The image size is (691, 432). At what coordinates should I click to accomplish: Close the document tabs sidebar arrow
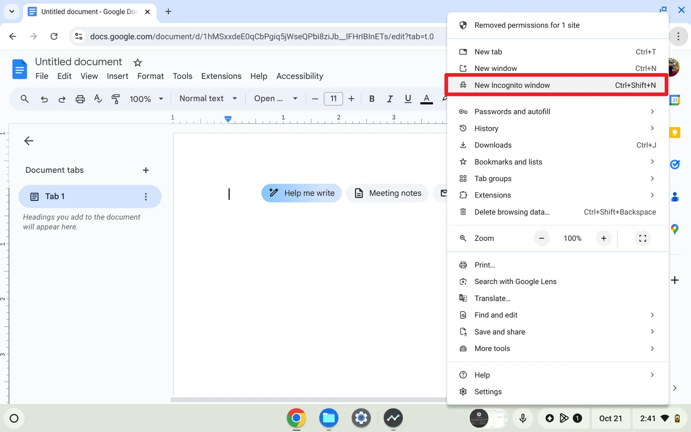pyautogui.click(x=29, y=141)
